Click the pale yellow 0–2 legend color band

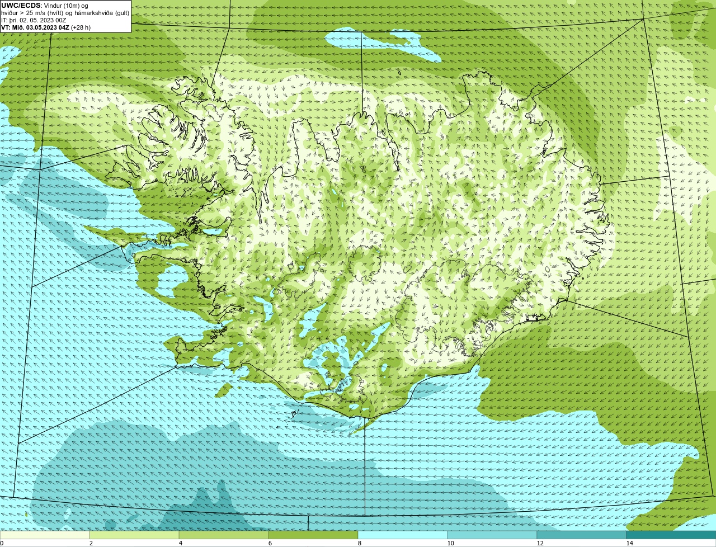(x=45, y=535)
